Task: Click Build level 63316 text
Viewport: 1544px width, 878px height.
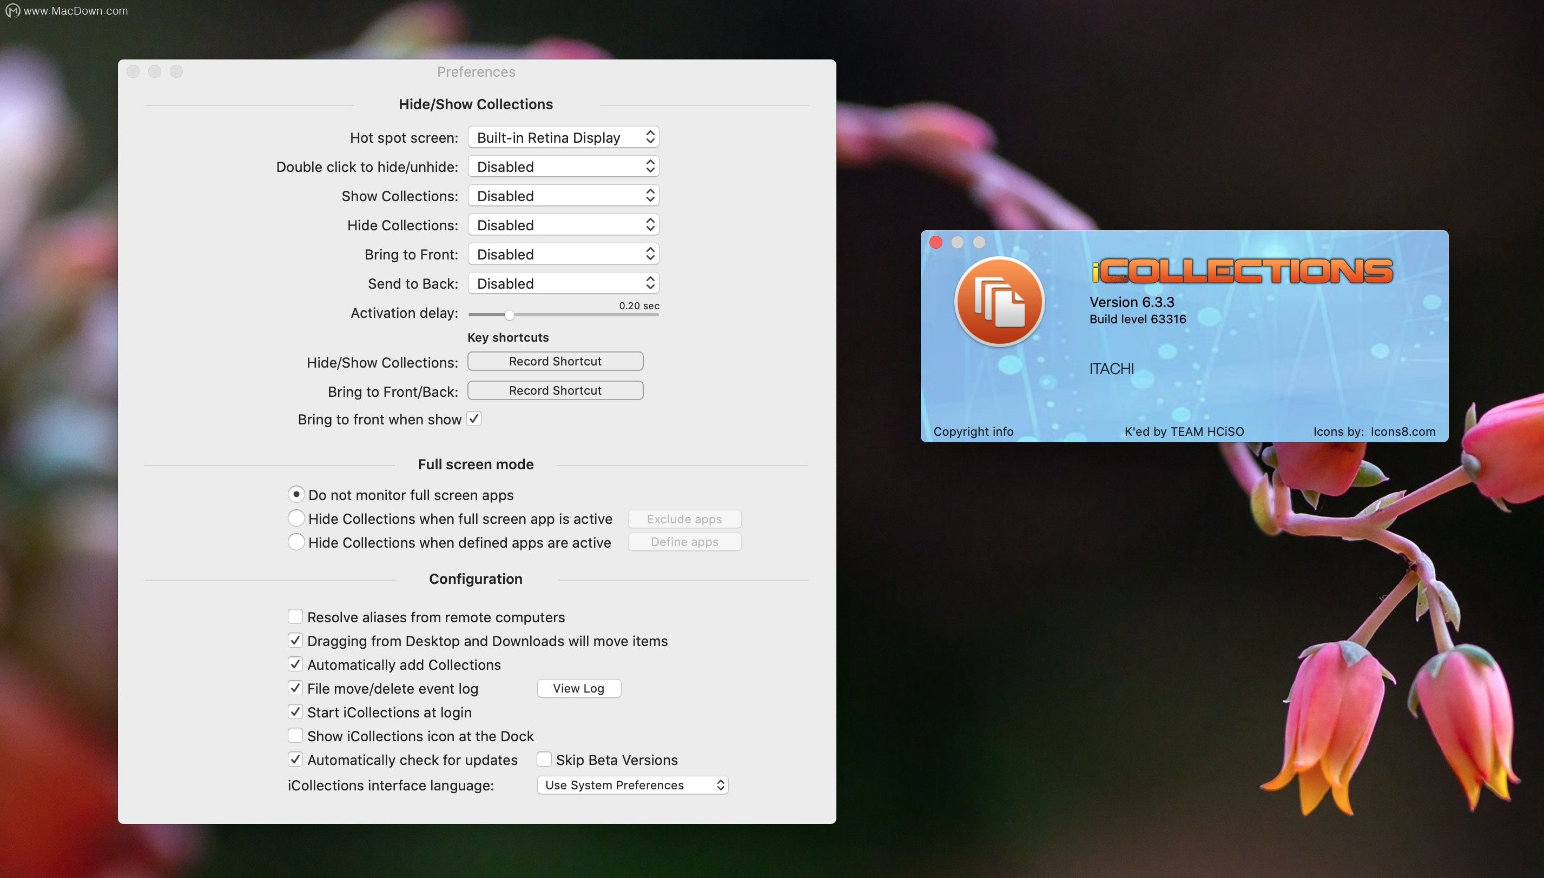Action: [x=1137, y=319]
